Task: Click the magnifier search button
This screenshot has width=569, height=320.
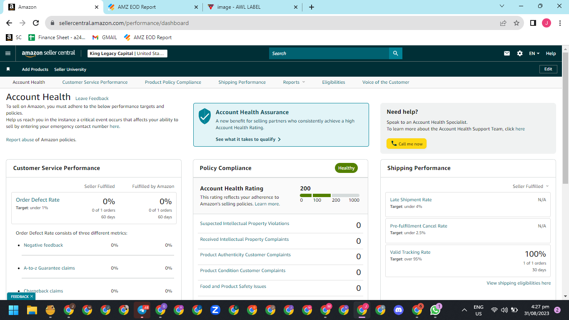Action: click(x=395, y=53)
